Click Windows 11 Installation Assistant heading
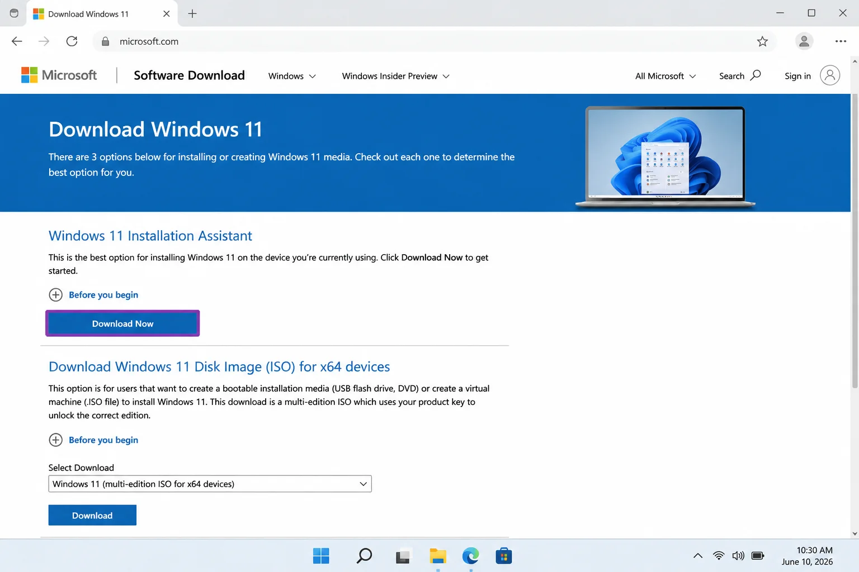The width and height of the screenshot is (859, 572). click(x=150, y=236)
